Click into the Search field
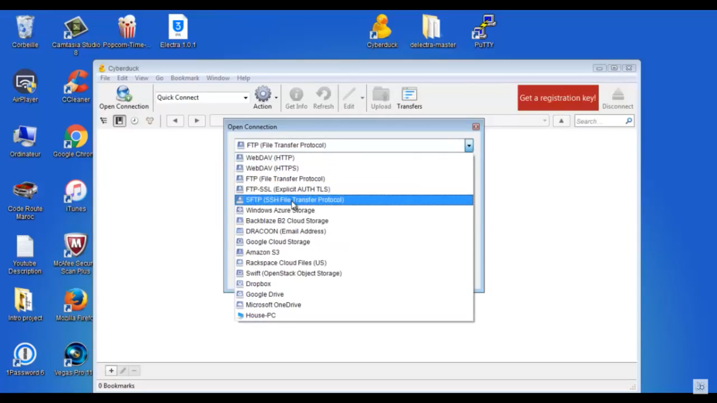The width and height of the screenshot is (717, 403). click(598, 122)
